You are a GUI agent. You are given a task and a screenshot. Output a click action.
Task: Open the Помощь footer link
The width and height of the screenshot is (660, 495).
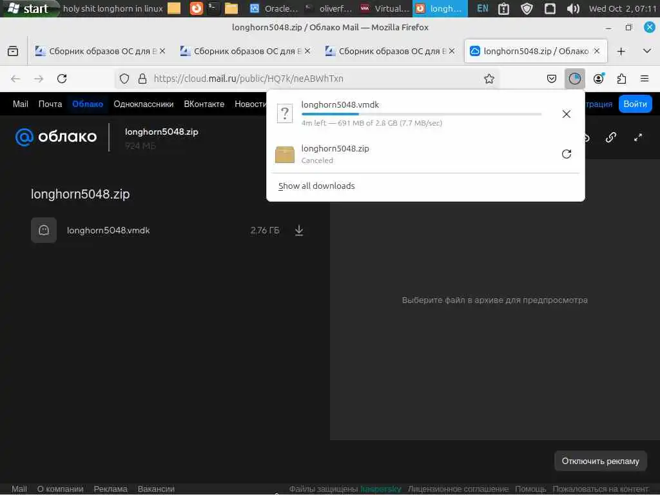[x=530, y=489]
